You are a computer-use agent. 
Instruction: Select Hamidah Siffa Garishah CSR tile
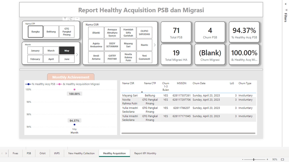click(128, 32)
